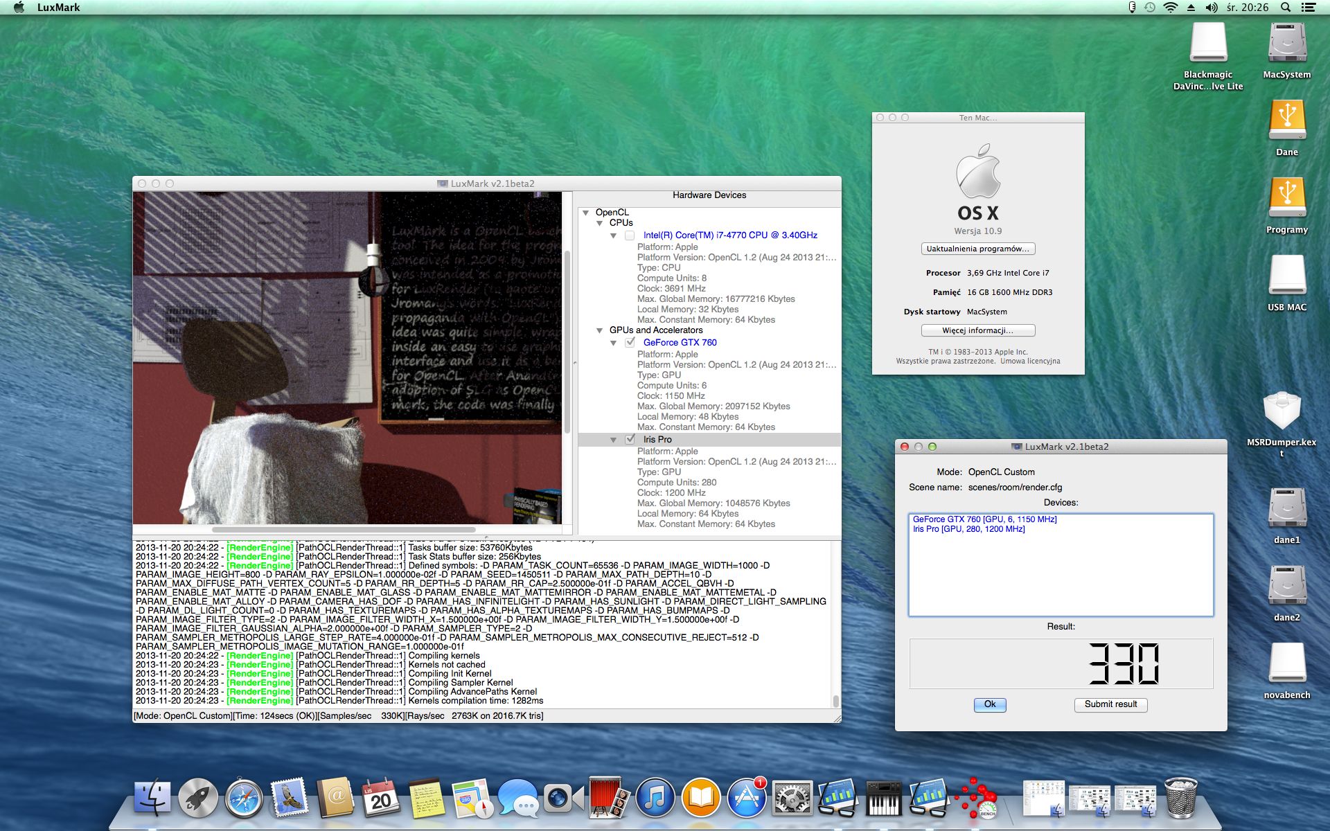The image size is (1330, 831).
Task: Open Notes from the Dock
Action: 427,798
